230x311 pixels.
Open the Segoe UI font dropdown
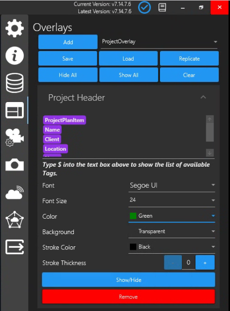tap(172, 185)
